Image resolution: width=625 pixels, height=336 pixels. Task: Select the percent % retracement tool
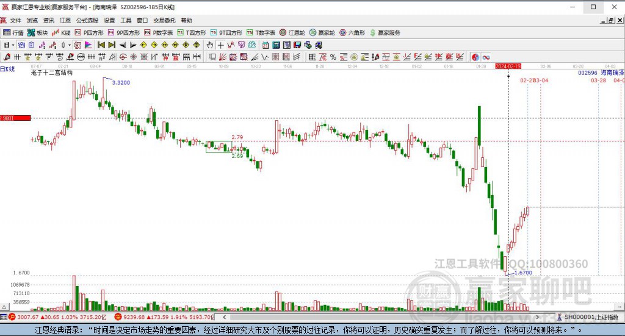tap(333, 57)
